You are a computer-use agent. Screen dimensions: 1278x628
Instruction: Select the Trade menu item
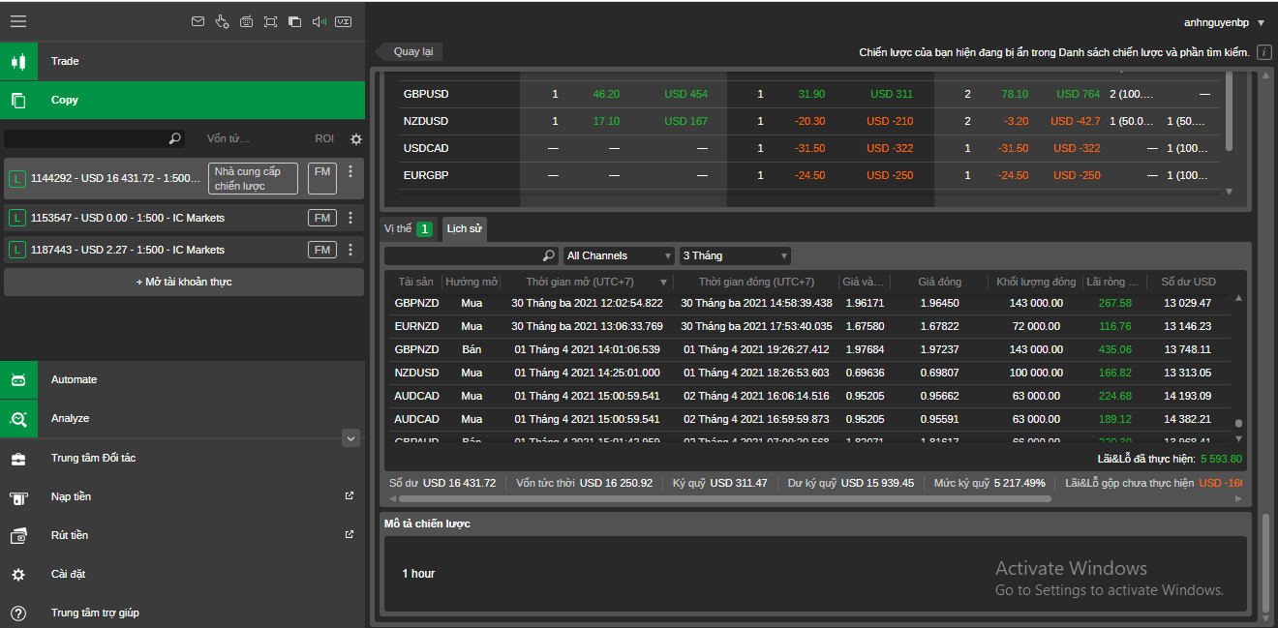(x=65, y=61)
